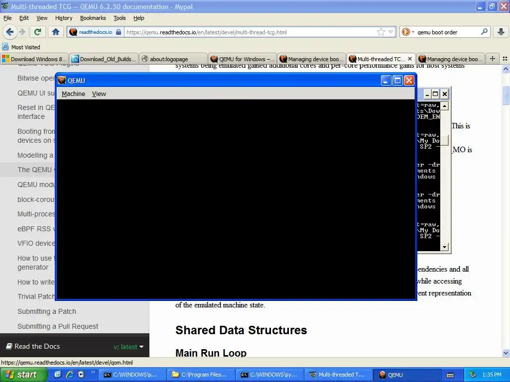Open the Tools menu
The width and height of the screenshot is (510, 382).
click(120, 18)
